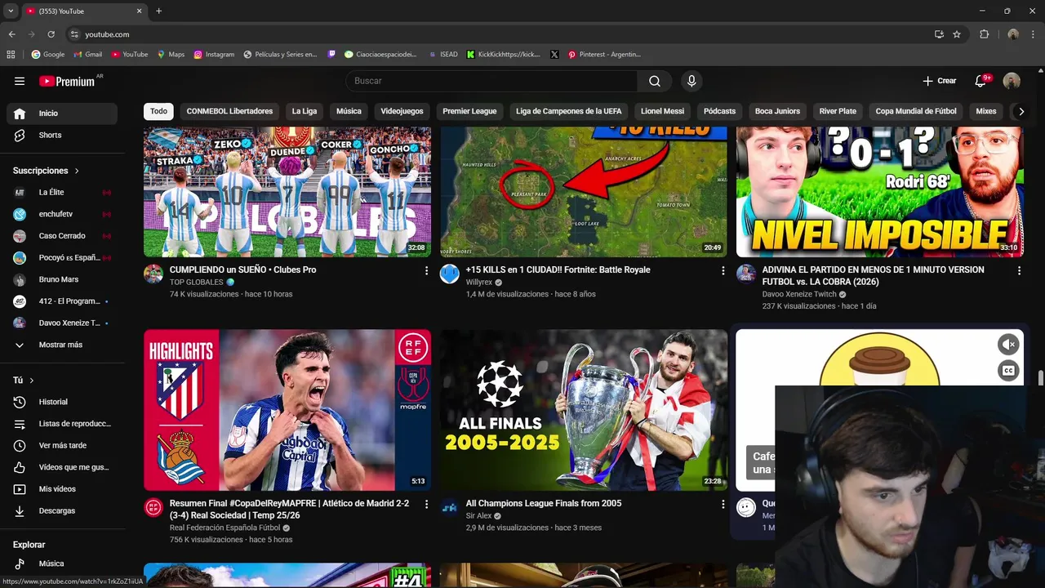
Task: Click the TOP GLOBALES channel avatar
Action: click(153, 274)
